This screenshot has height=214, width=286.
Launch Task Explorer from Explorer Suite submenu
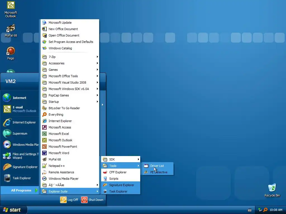(121, 191)
